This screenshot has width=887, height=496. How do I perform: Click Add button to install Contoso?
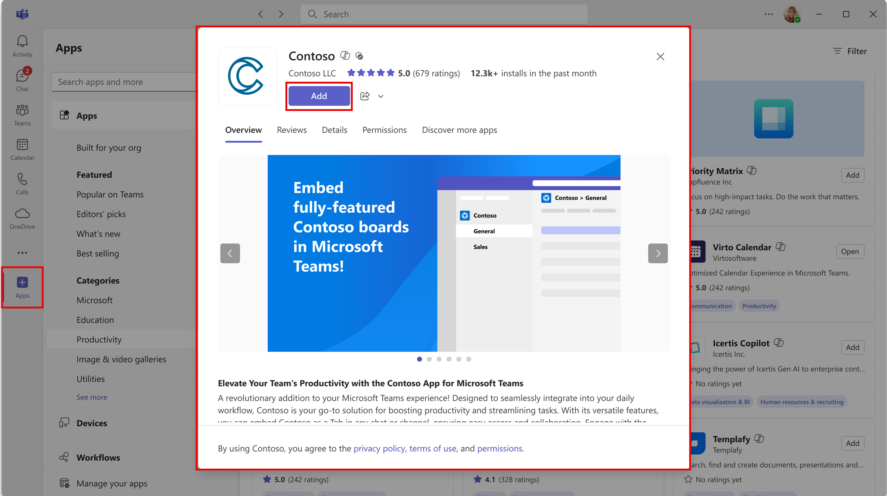319,96
